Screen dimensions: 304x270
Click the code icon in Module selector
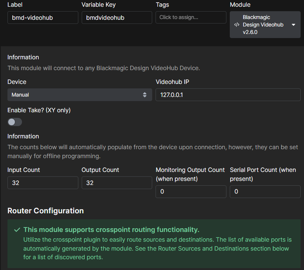237,25
